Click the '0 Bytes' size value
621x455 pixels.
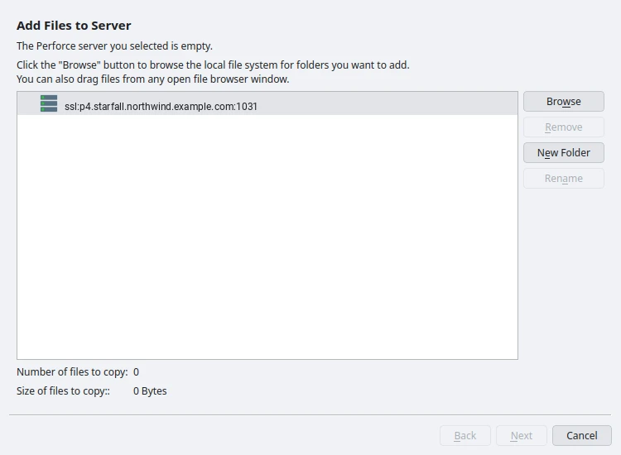point(150,391)
